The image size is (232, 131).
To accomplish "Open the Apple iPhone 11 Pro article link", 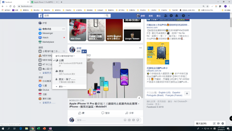I will (104, 105).
